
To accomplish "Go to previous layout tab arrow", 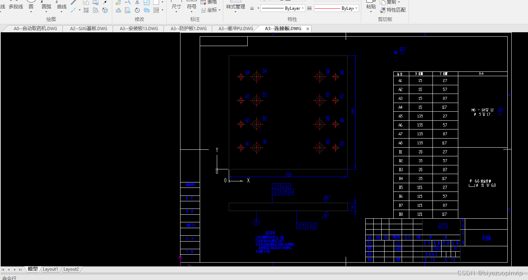I will coord(9,269).
